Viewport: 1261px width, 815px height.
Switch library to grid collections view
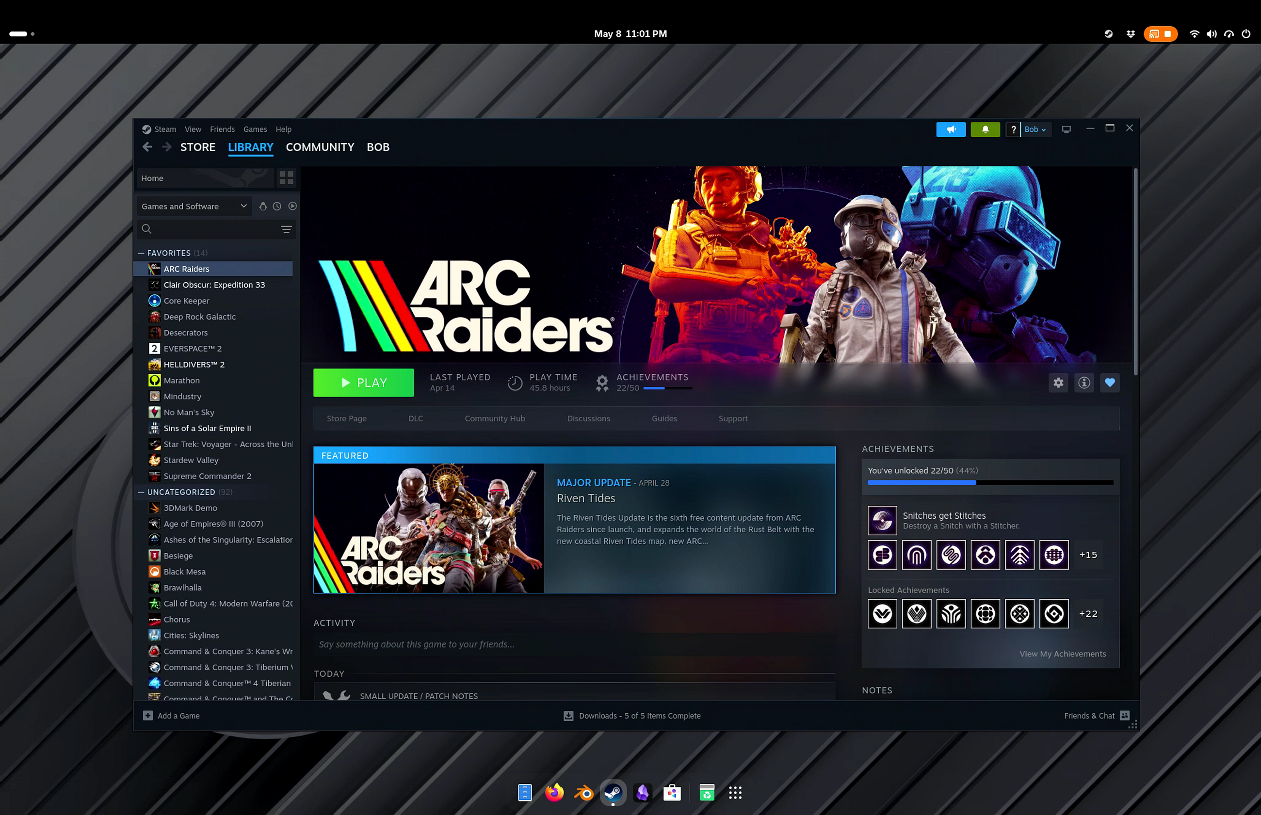click(287, 178)
